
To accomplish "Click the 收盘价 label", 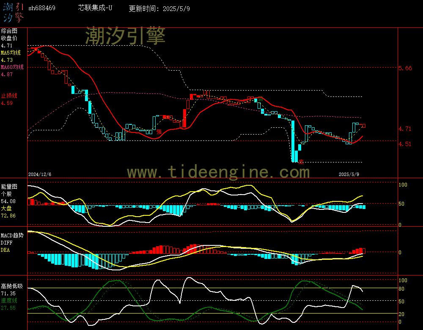I will pos(9,38).
